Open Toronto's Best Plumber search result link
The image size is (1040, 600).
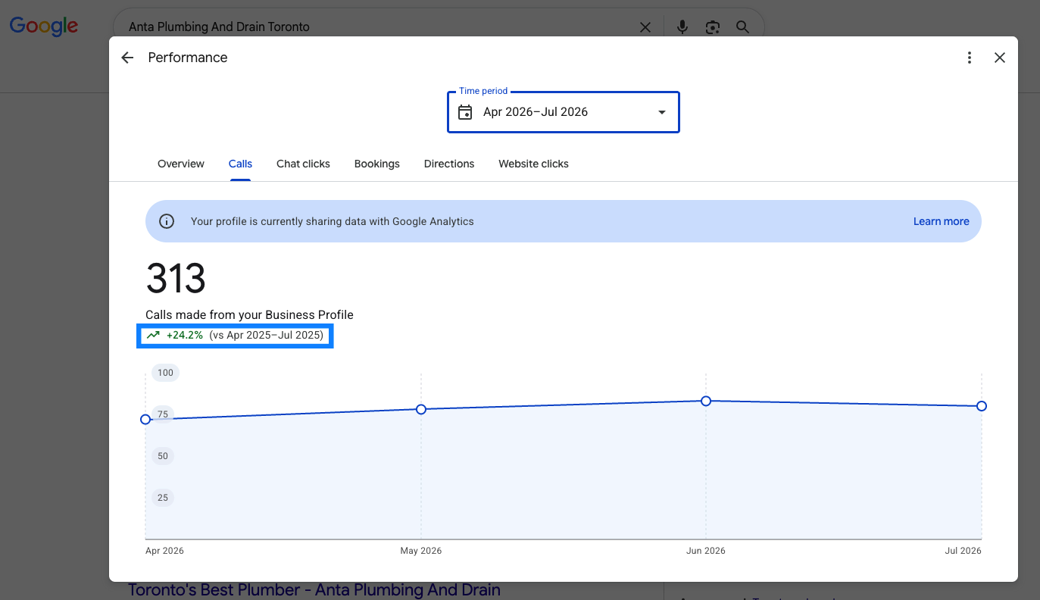point(314,589)
